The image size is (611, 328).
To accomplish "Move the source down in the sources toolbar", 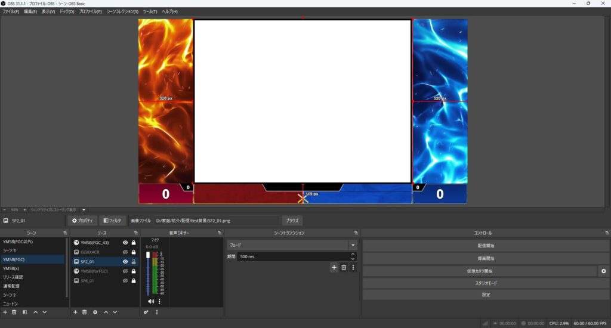I will (115, 312).
